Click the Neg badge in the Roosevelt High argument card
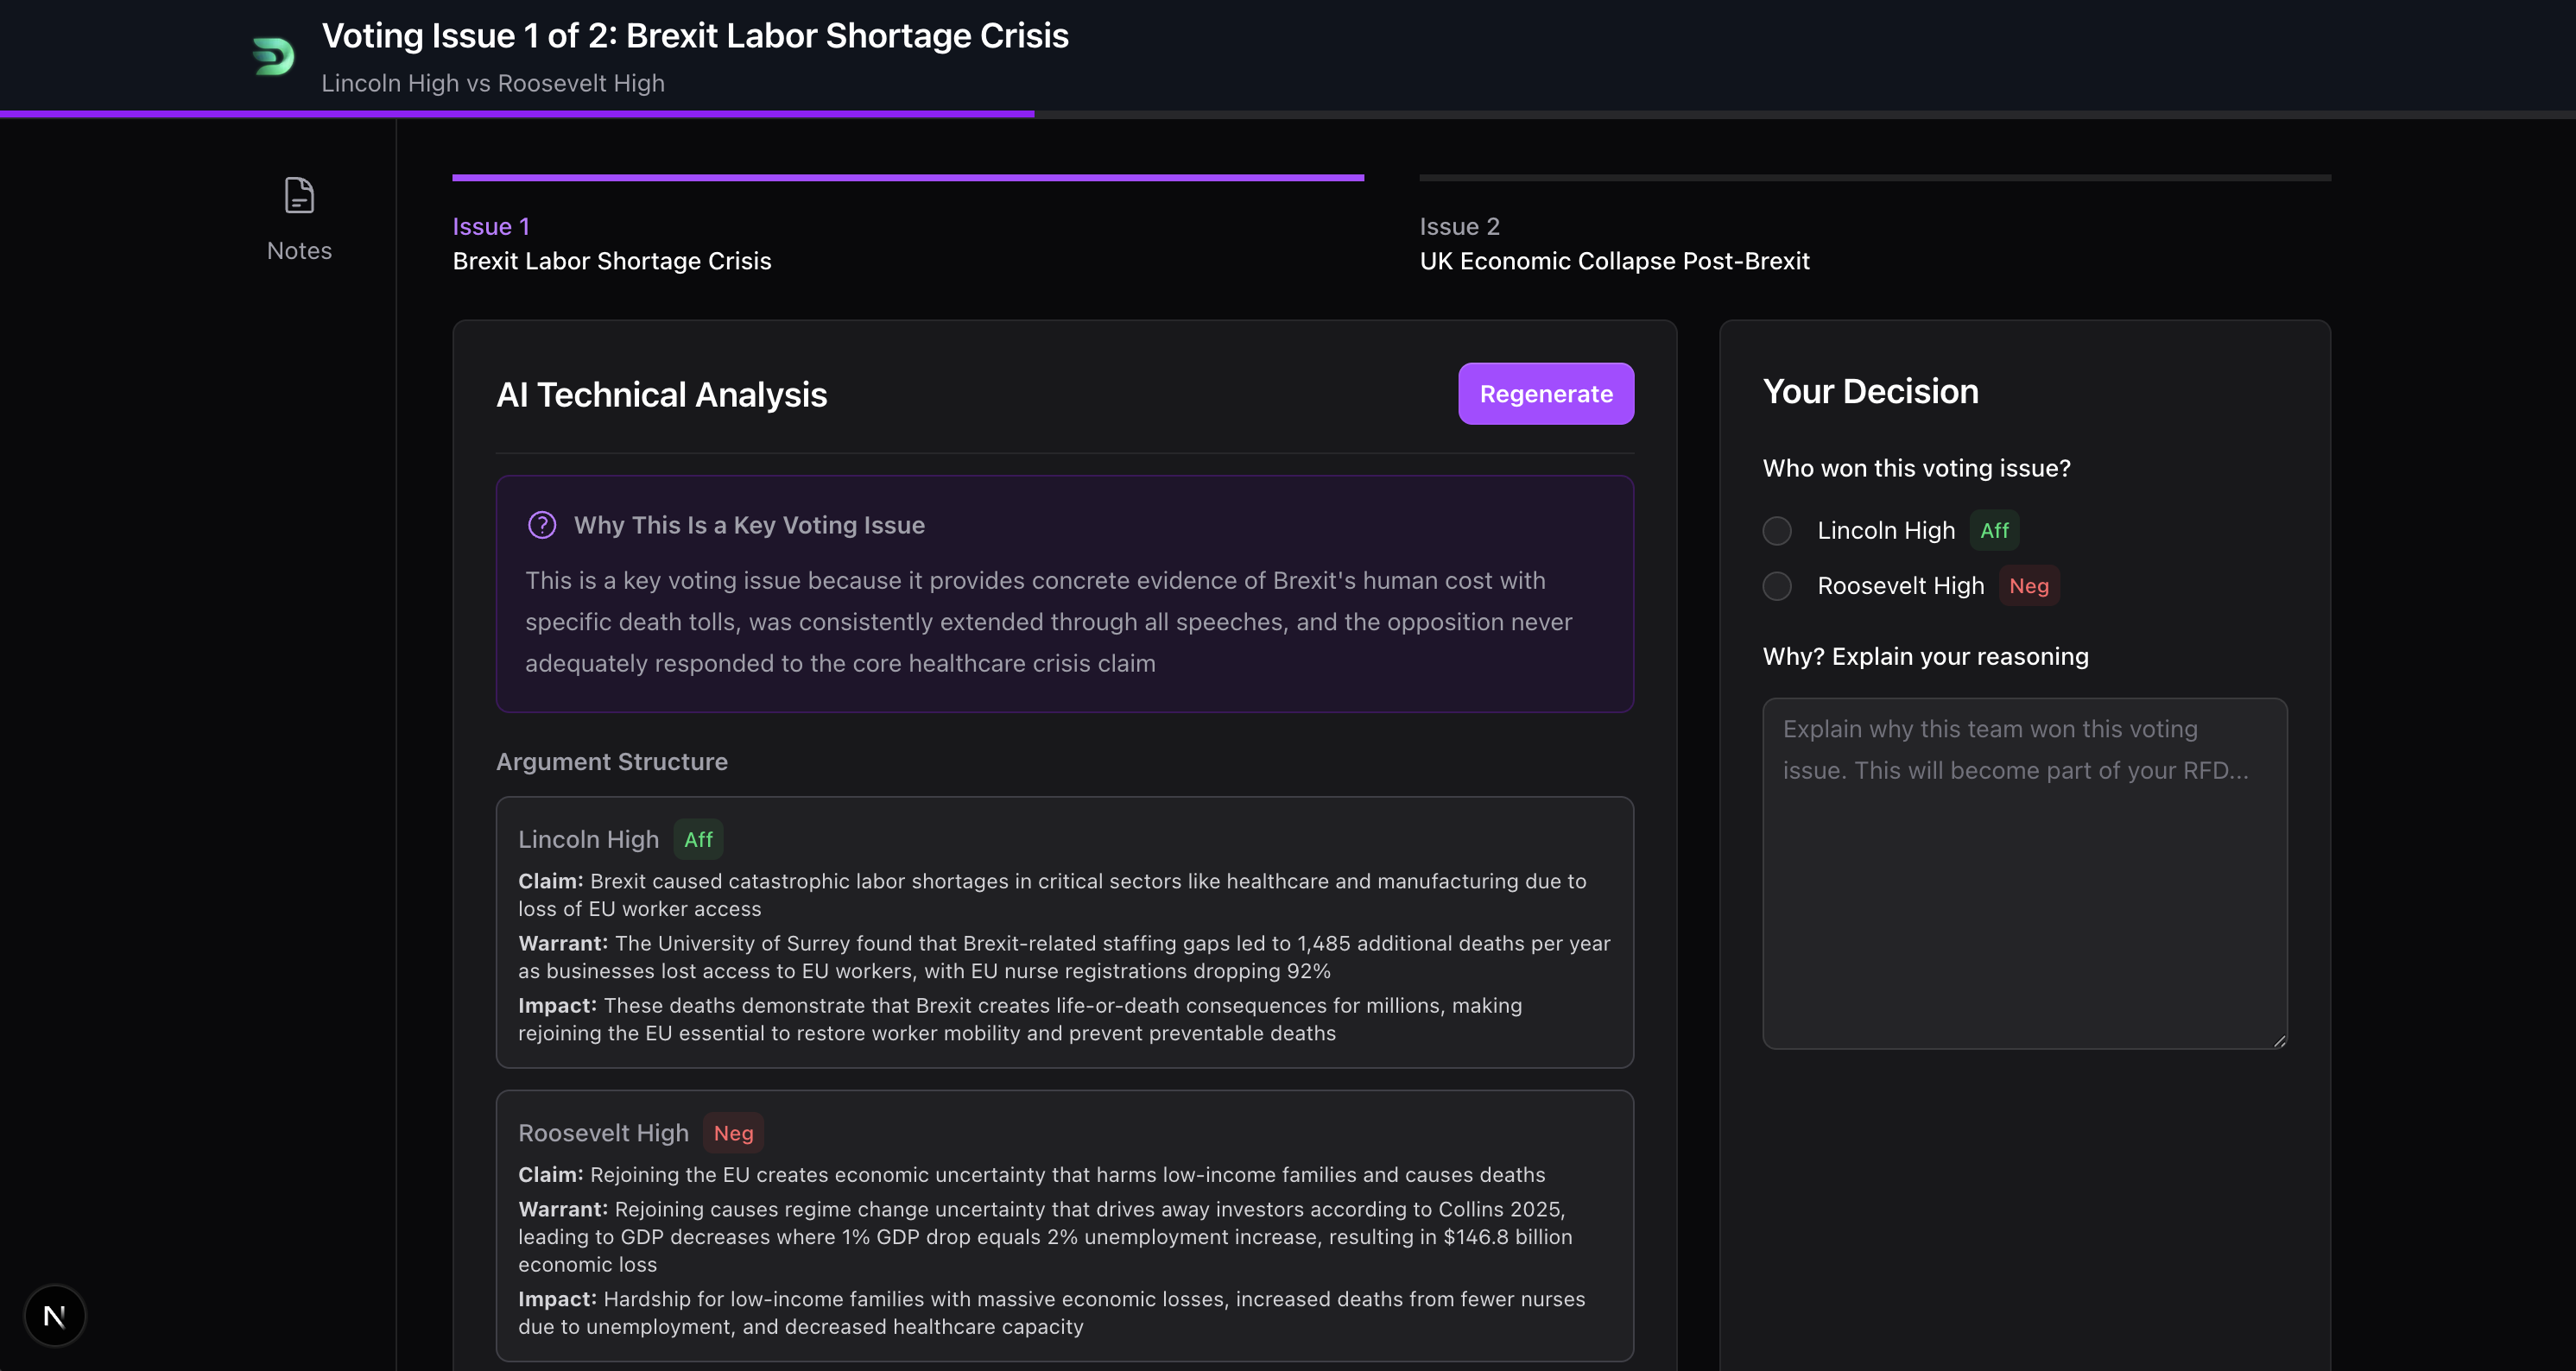This screenshot has width=2576, height=1371. click(733, 1133)
